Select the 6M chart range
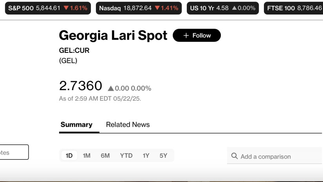This screenshot has width=323, height=182. [x=105, y=155]
